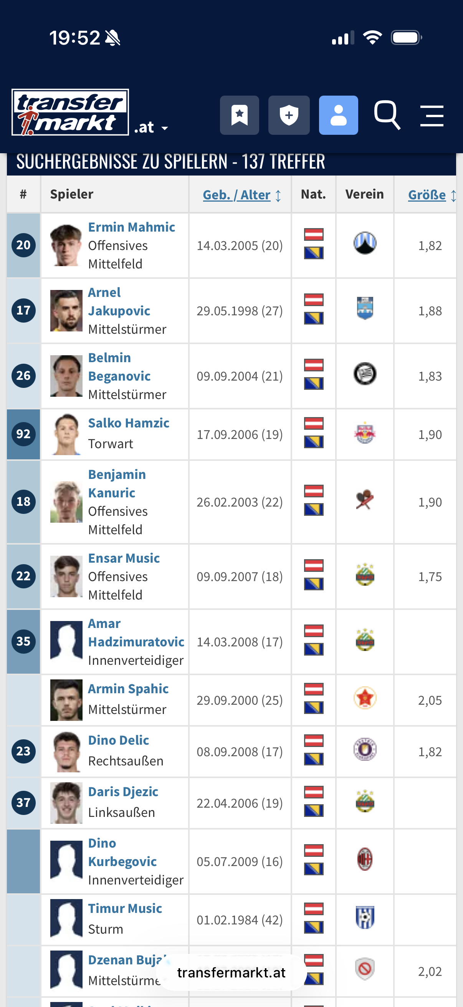Click Ermin Mahmic's club crest
This screenshot has width=463, height=1007.
click(365, 243)
